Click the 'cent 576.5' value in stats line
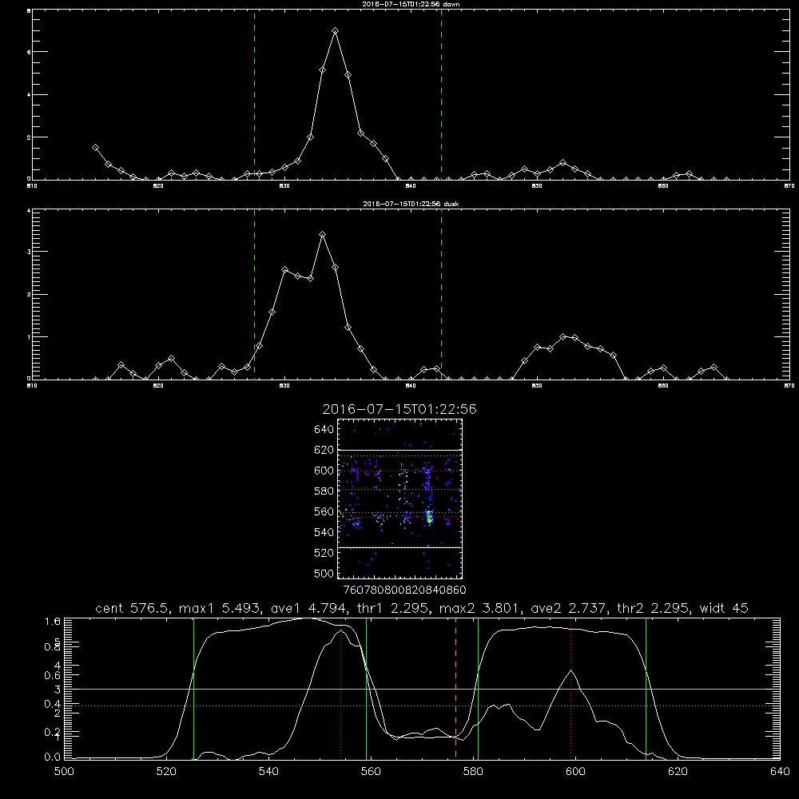The image size is (799, 799). coord(133,608)
